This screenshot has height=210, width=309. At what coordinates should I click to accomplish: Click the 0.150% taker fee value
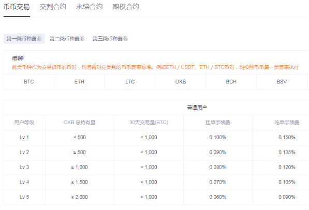(x=287, y=137)
